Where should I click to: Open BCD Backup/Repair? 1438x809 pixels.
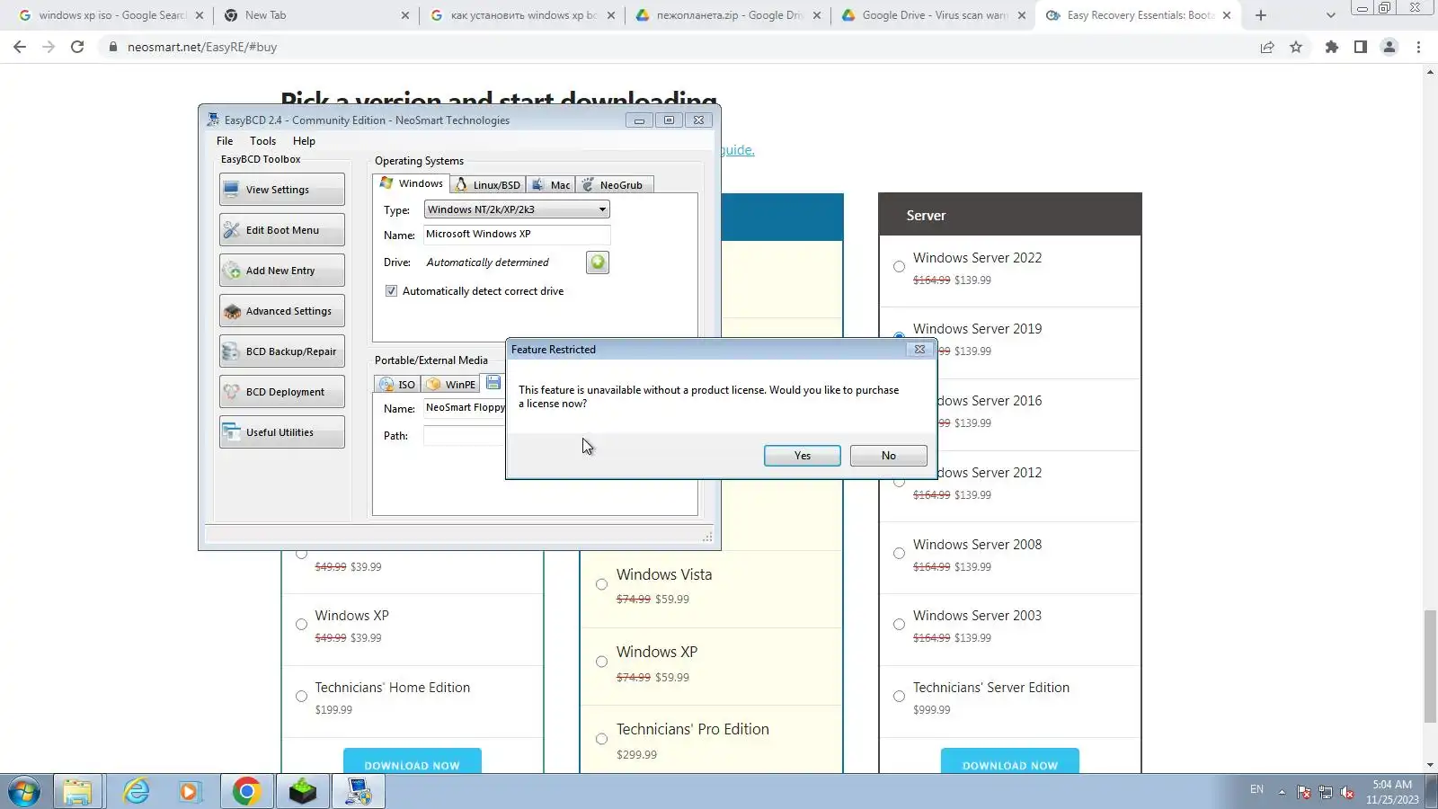[282, 351]
